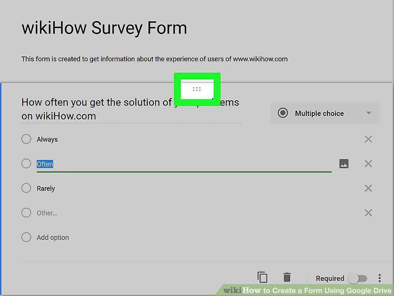Delete the question with the trash icon
The height and width of the screenshot is (296, 394).
pyautogui.click(x=287, y=277)
